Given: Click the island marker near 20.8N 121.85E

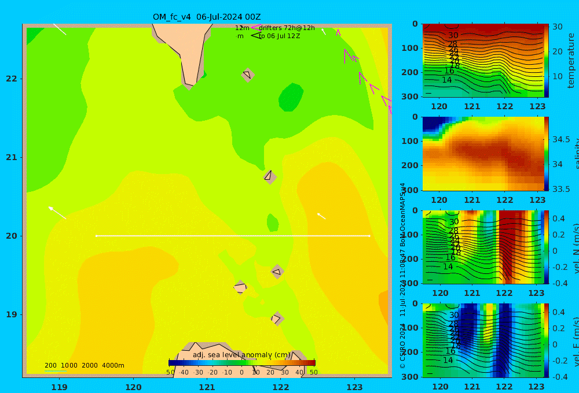Looking at the screenshot, I should pos(270,176).
